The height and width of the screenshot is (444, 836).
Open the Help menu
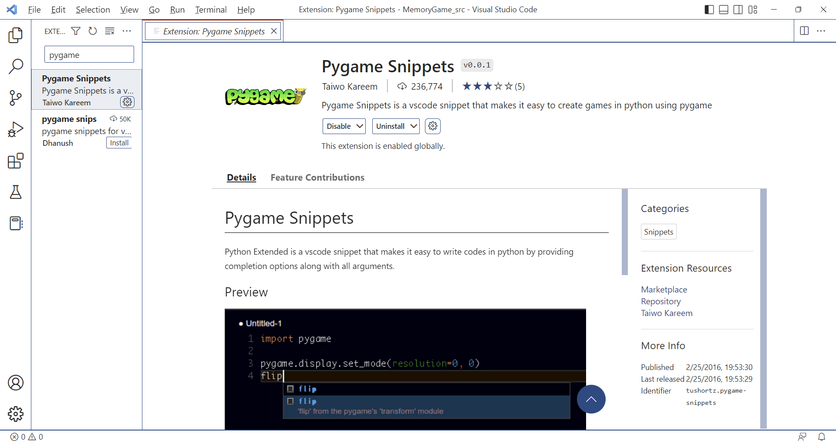(246, 10)
